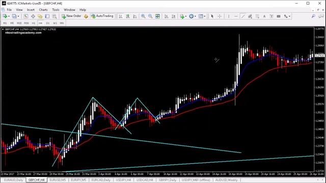Click the Arrows objects icon

pyautogui.click(x=286, y=16)
